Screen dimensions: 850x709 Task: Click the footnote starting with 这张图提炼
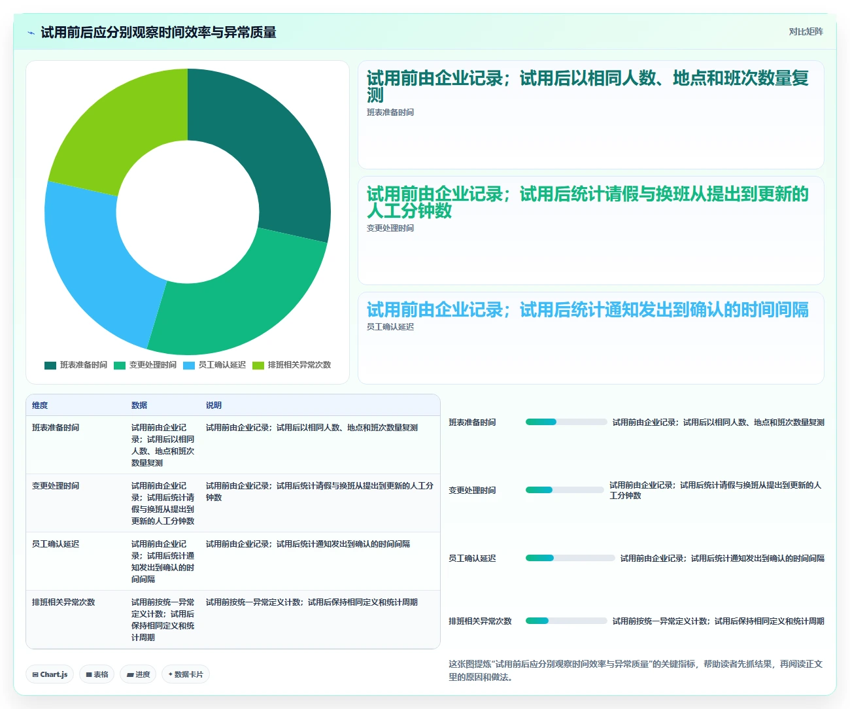pyautogui.click(x=636, y=670)
